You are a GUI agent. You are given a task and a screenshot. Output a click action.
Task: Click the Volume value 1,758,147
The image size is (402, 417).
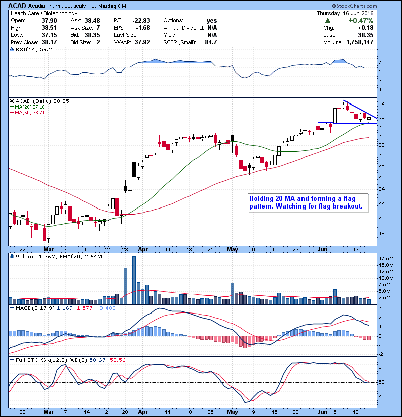pyautogui.click(x=360, y=42)
